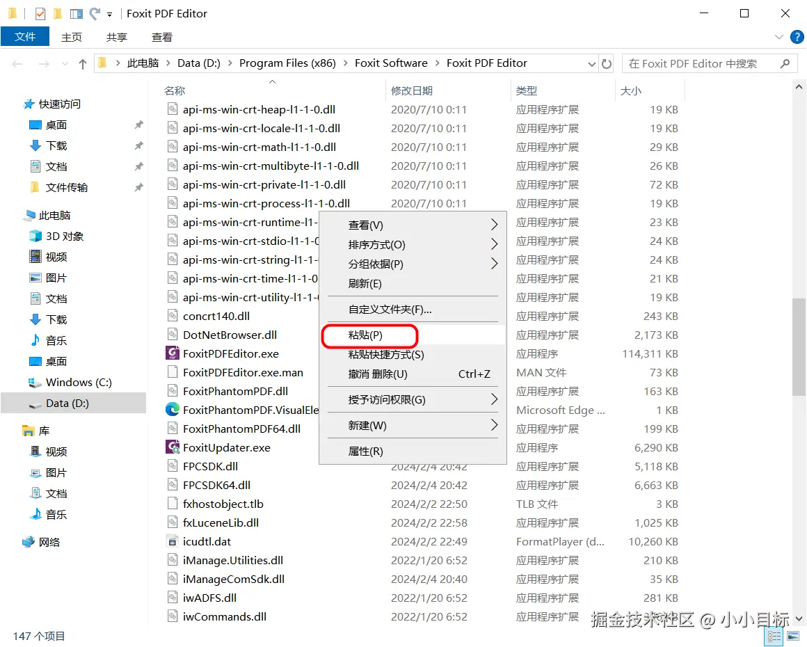Open quick access toolbar customize dropdown
Screen dimensions: 807x647
pos(110,15)
